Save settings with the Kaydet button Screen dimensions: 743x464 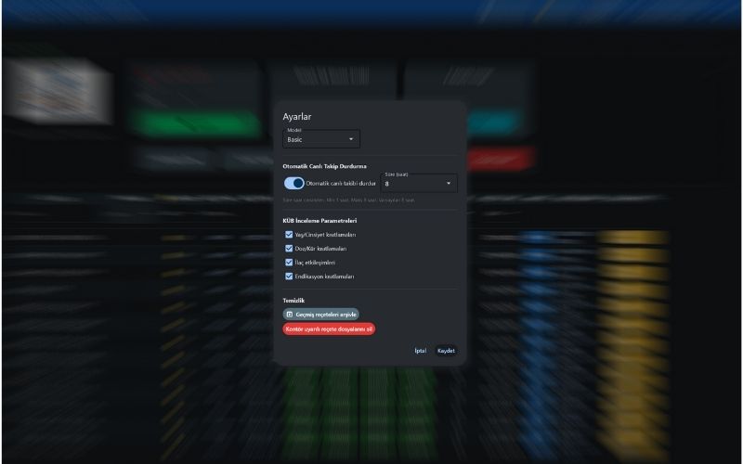click(446, 351)
